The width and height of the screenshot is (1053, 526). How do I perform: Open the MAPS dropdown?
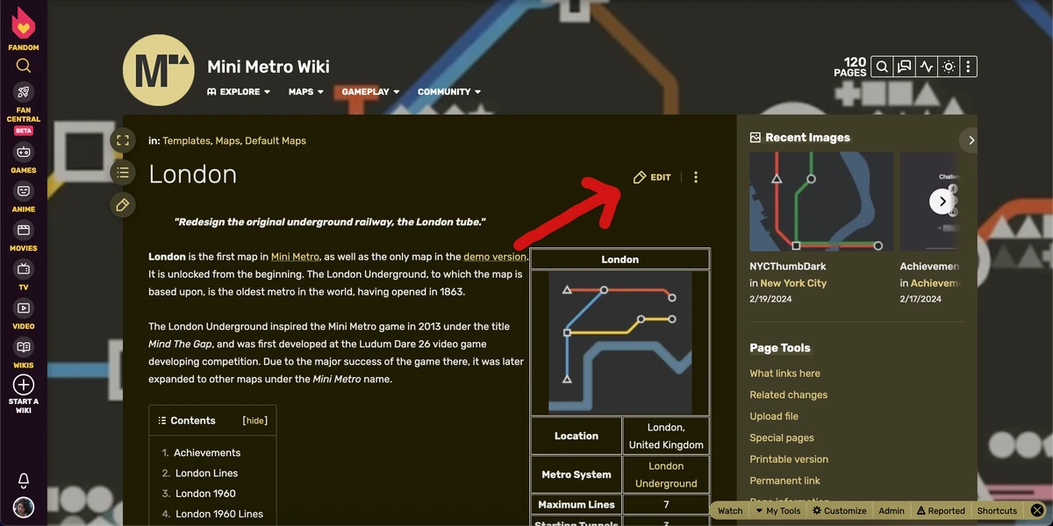pos(304,91)
